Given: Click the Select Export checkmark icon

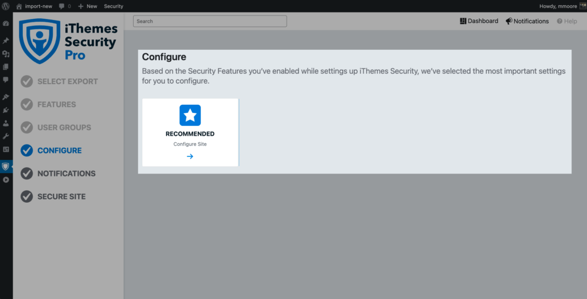Looking at the screenshot, I should tap(26, 81).
